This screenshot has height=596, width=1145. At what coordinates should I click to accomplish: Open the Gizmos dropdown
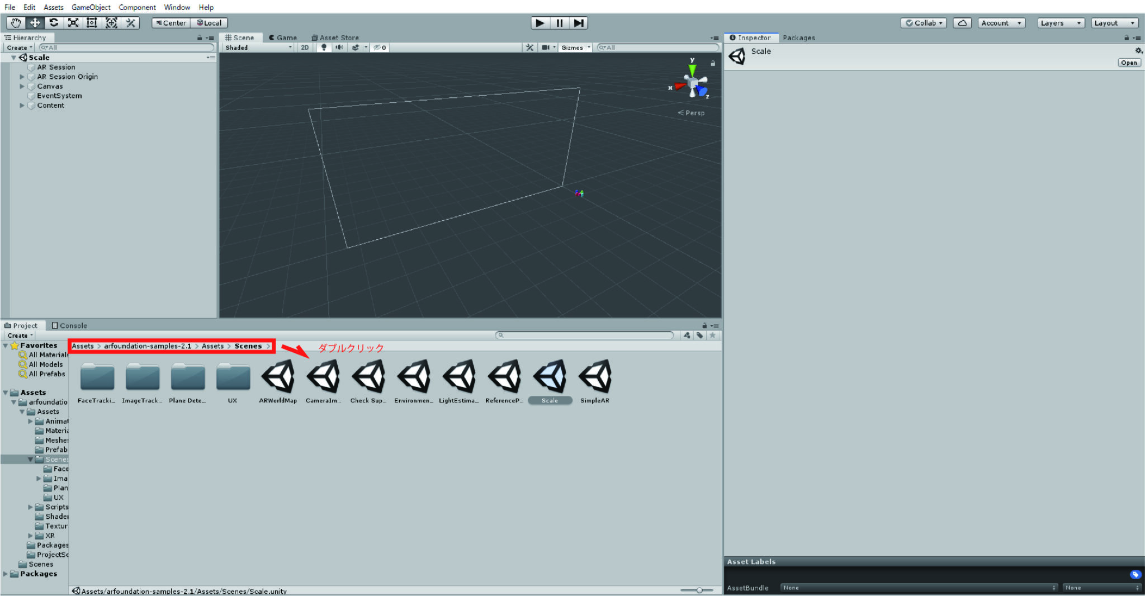point(575,48)
